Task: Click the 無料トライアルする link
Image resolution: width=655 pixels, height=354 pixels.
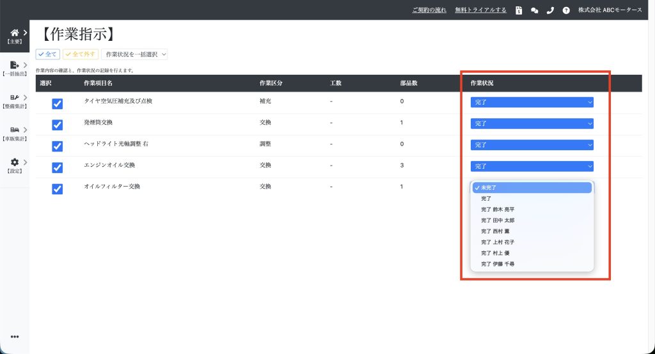Action: pyautogui.click(x=480, y=10)
